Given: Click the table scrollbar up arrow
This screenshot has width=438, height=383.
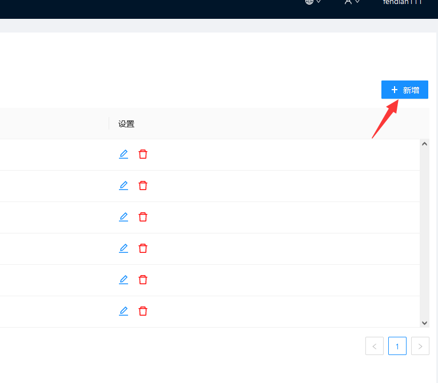Looking at the screenshot, I should pyautogui.click(x=425, y=144).
